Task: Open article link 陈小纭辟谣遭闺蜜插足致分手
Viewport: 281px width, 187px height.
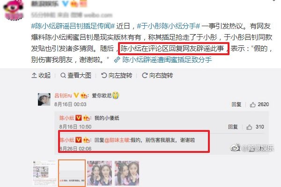Action: pos(167,59)
